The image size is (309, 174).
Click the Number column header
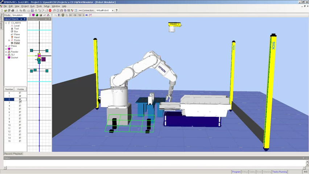point(9,89)
